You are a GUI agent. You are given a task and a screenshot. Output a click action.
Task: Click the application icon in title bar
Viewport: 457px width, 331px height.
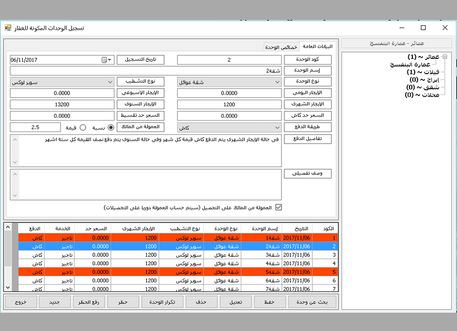[x=8, y=28]
